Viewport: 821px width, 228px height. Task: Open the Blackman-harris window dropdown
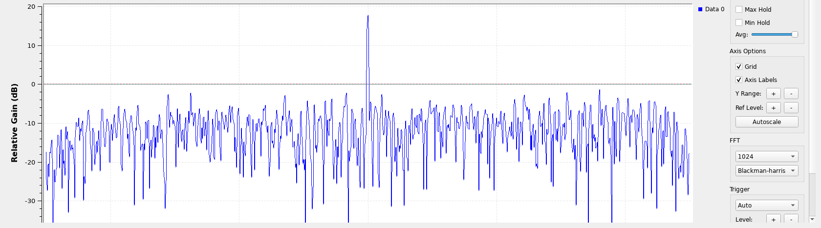(766, 170)
